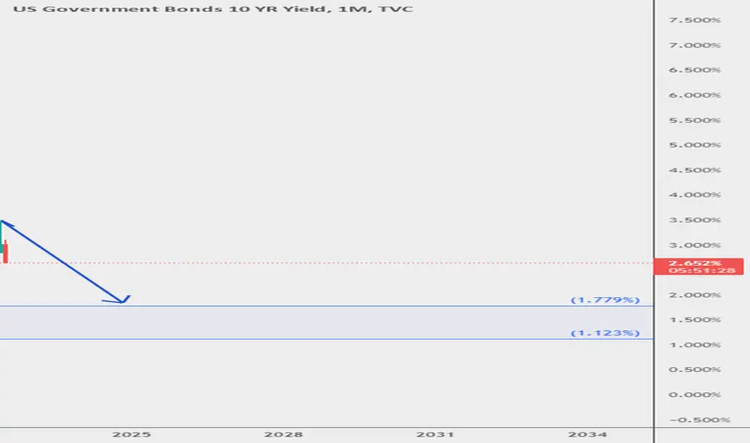Click the 6.500% price axis label

694,70
